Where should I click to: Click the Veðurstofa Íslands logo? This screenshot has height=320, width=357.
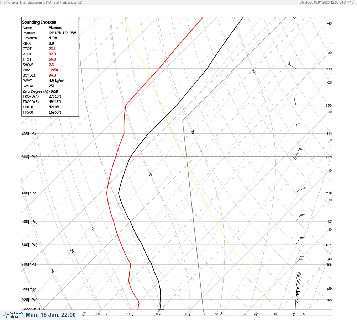13,315
